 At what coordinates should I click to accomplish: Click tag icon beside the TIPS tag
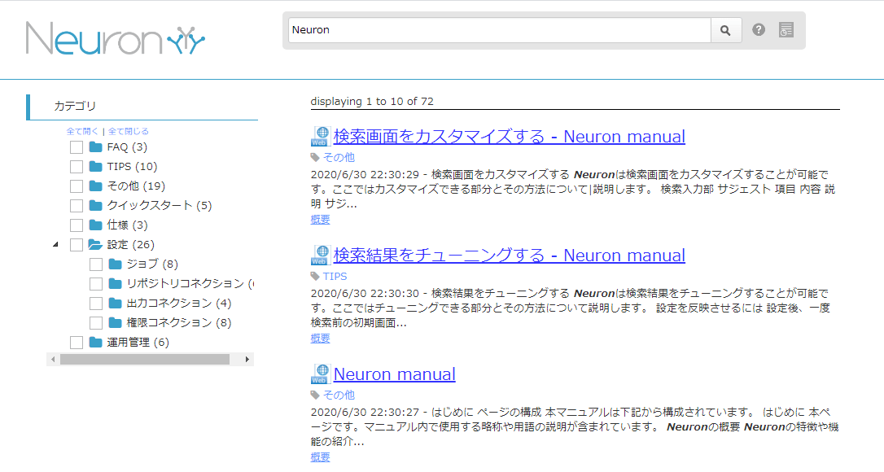(x=315, y=277)
